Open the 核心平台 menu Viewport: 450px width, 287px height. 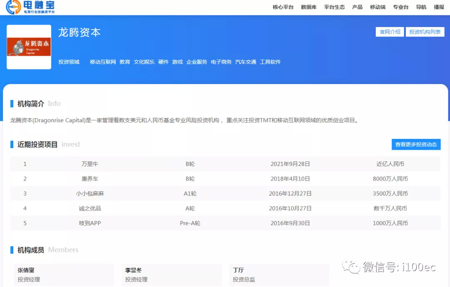pos(283,7)
